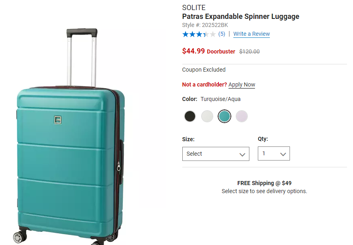Open the Size dropdown
Image resolution: width=353 pixels, height=245 pixels.
pos(216,154)
